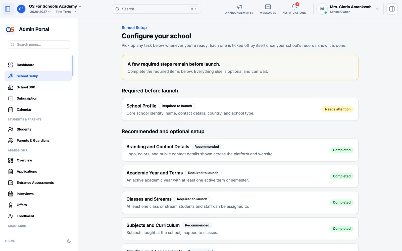Click the Admissions Overview grid icon
This screenshot has width=402, height=251.
click(11, 160)
